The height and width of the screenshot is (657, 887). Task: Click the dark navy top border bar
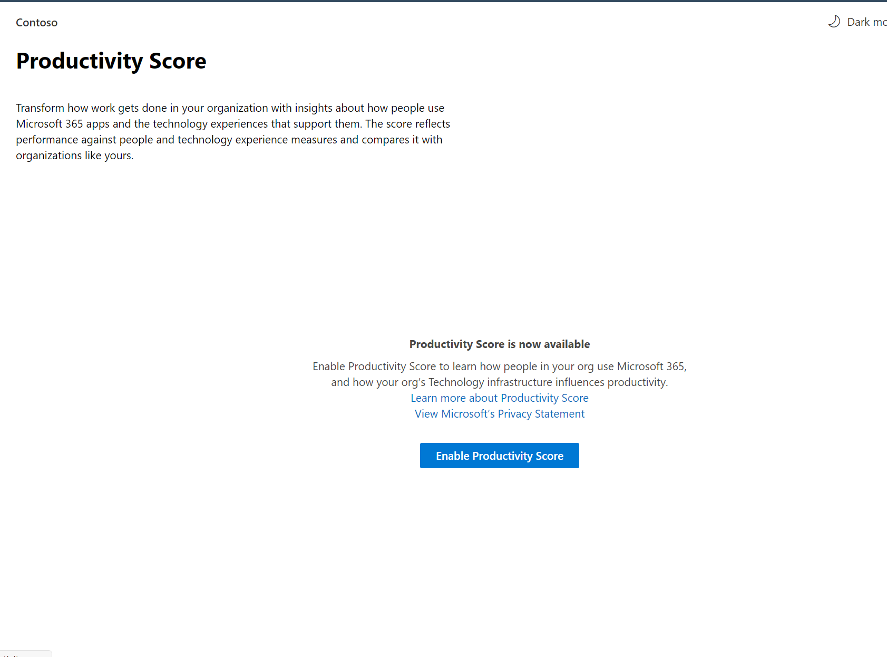443,2
